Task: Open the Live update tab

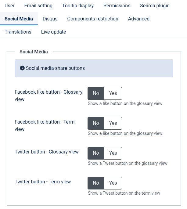Action: click(x=53, y=32)
